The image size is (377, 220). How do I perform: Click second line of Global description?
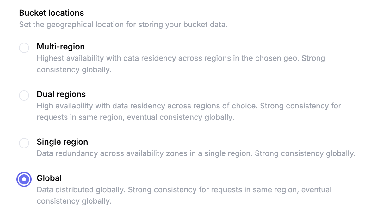[x=74, y=201]
